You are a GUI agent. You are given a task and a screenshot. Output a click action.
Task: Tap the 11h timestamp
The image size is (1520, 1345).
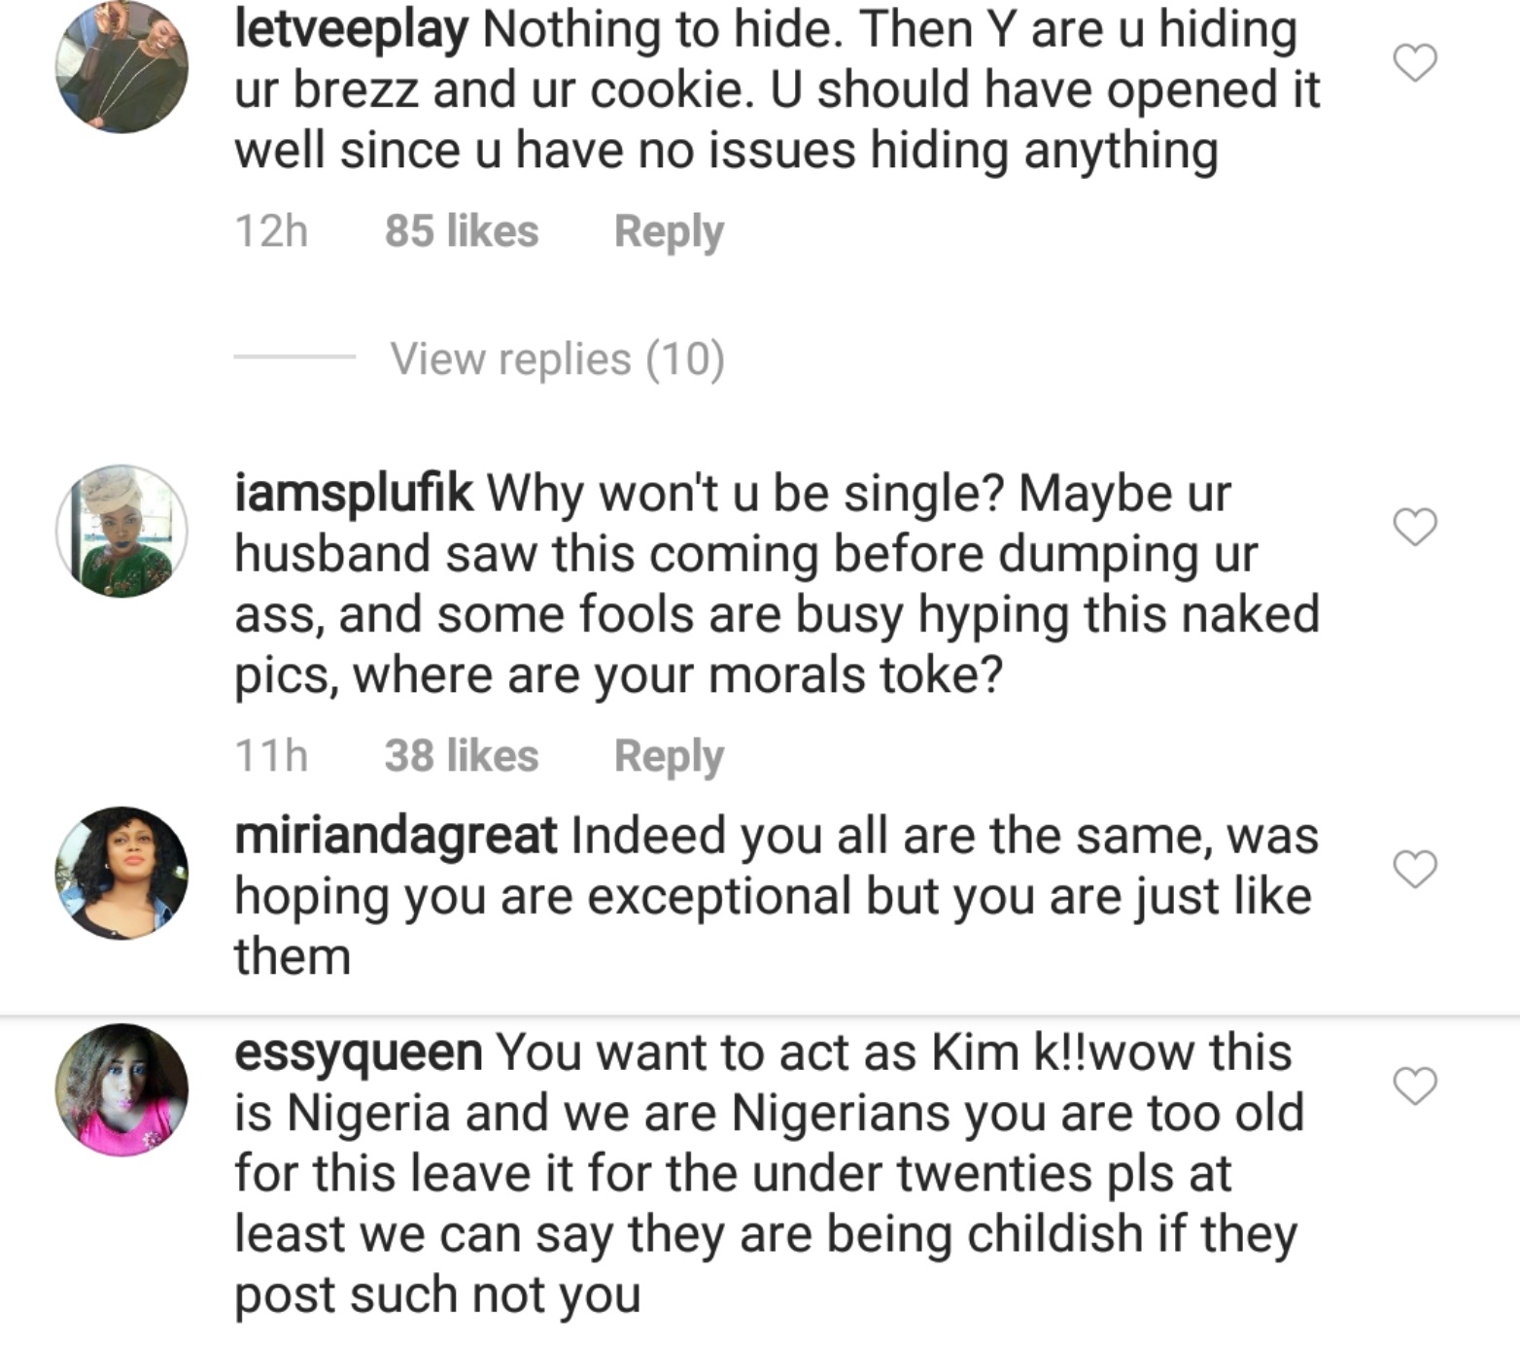tap(271, 756)
